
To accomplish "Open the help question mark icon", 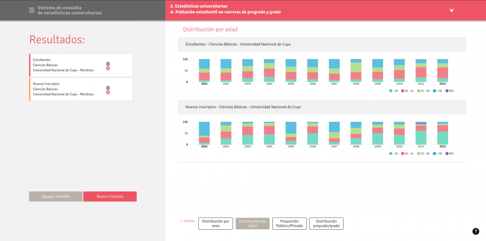I will (x=476, y=232).
